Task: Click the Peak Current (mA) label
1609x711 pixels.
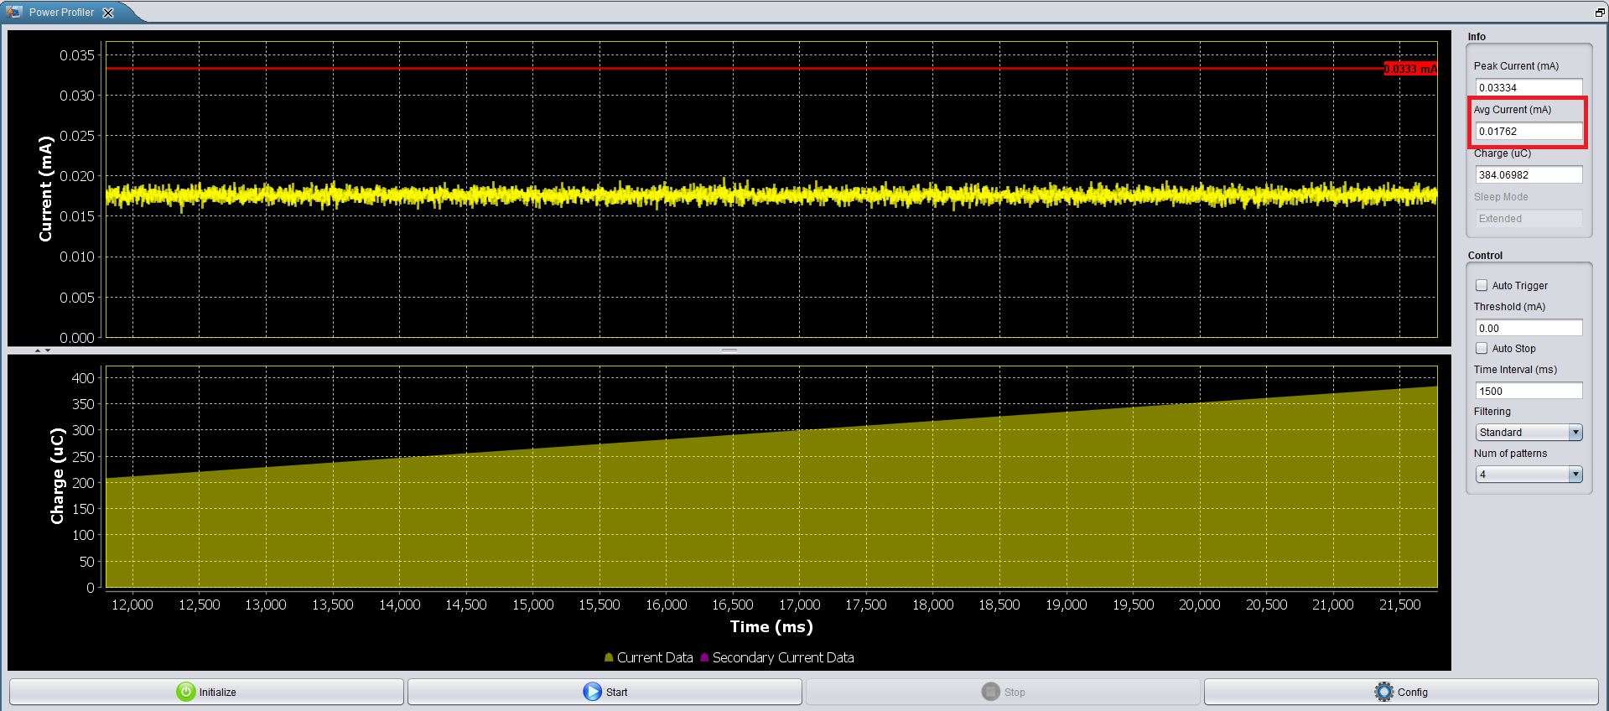Action: (1516, 66)
